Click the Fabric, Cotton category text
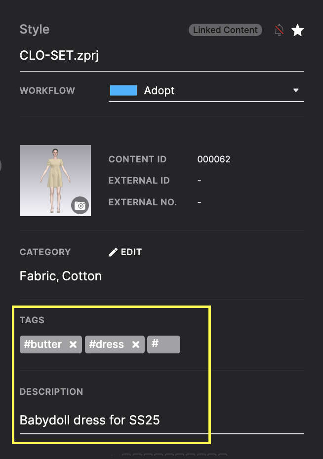The image size is (323, 459). [61, 276]
